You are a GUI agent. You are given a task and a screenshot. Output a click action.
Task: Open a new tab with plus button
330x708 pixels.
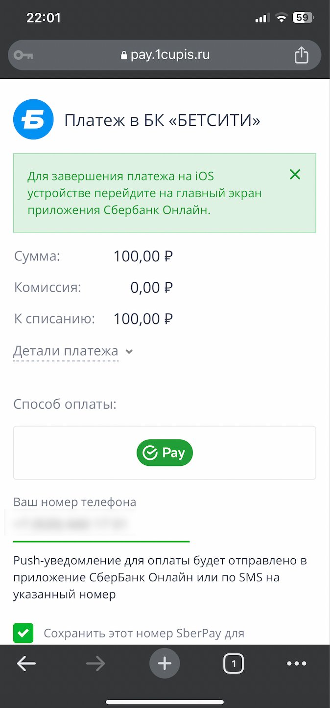coord(165,663)
